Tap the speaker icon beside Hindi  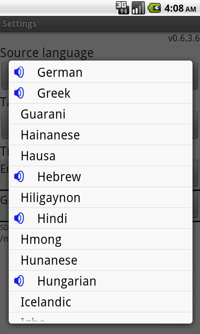coord(19,218)
